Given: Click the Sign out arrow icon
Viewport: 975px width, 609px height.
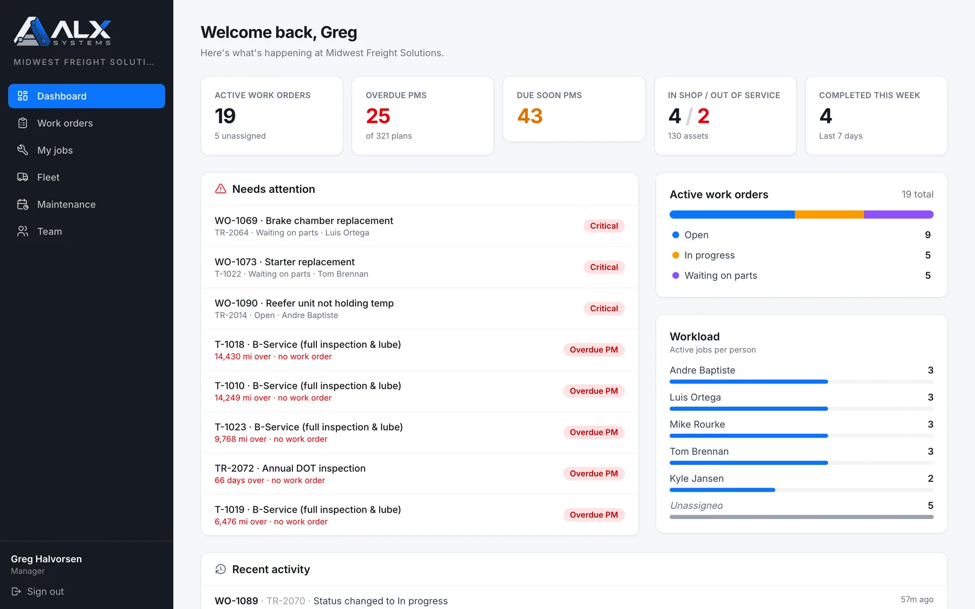Looking at the screenshot, I should [x=16, y=591].
